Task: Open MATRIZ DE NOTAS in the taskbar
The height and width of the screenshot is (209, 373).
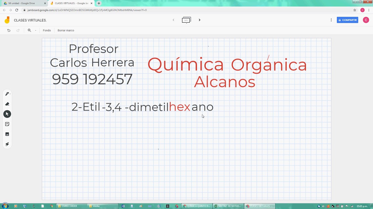Action: [228, 206]
